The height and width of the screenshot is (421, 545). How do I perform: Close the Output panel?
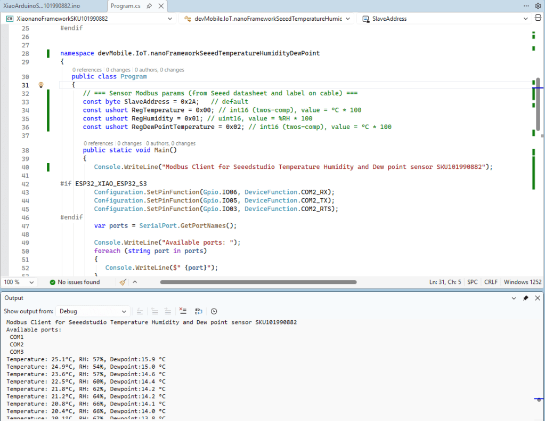(537, 298)
